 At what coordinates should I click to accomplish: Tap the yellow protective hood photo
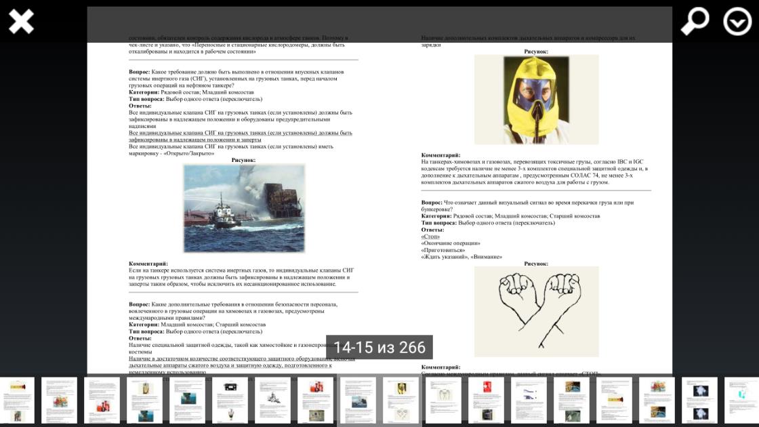click(536, 100)
